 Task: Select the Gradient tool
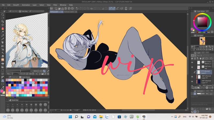tap(3, 67)
